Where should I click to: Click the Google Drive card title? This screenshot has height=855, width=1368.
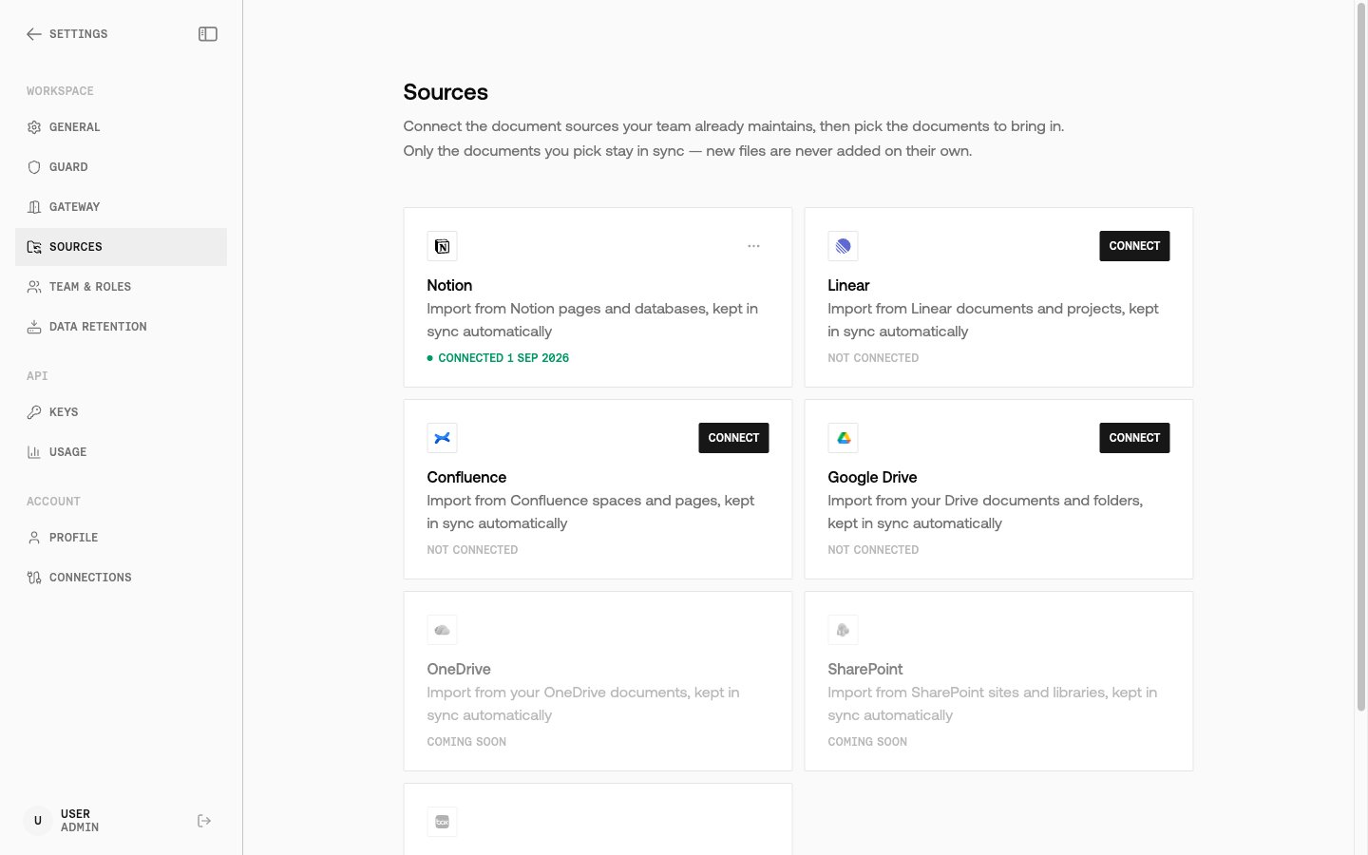[872, 477]
